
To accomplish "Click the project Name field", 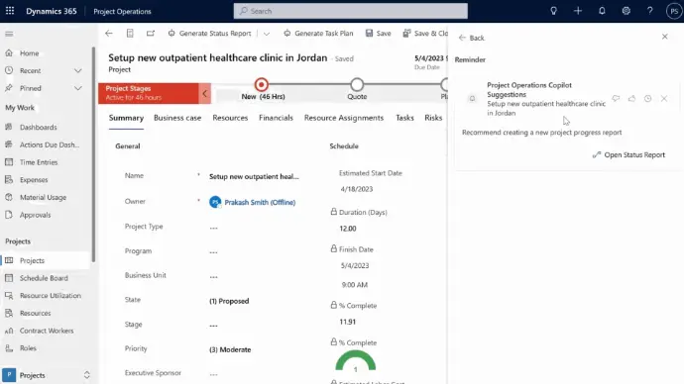I will pos(254,176).
